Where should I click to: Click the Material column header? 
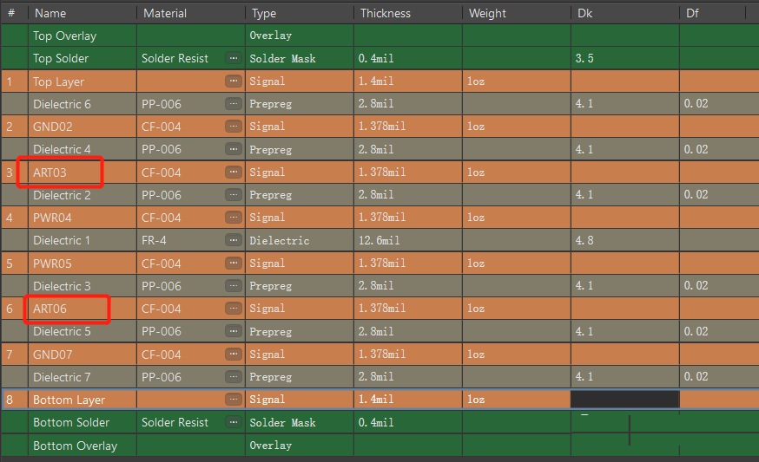coord(165,13)
